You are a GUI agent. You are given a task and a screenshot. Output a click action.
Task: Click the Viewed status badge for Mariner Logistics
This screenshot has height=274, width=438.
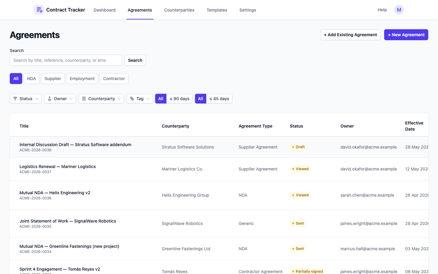pos(300,169)
